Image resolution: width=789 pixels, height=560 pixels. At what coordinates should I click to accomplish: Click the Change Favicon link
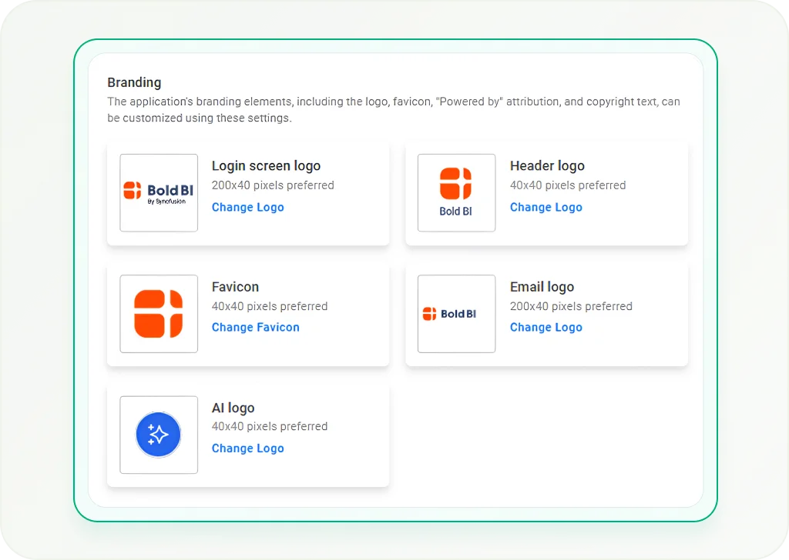coord(256,328)
